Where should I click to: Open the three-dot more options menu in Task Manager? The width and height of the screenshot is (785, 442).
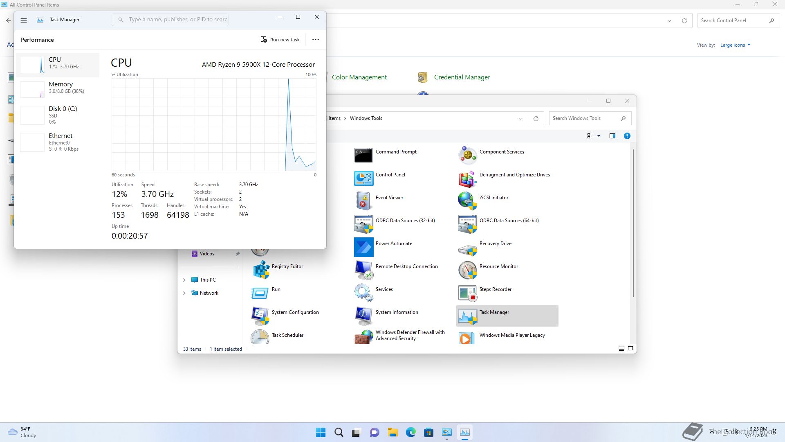click(x=316, y=40)
